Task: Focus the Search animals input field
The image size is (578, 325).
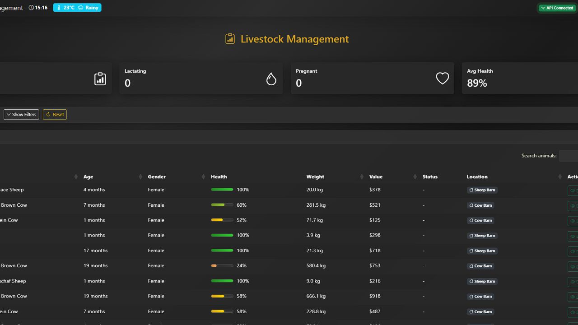Action: 569,156
